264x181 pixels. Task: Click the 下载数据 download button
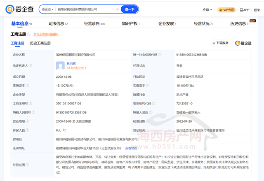220,43
